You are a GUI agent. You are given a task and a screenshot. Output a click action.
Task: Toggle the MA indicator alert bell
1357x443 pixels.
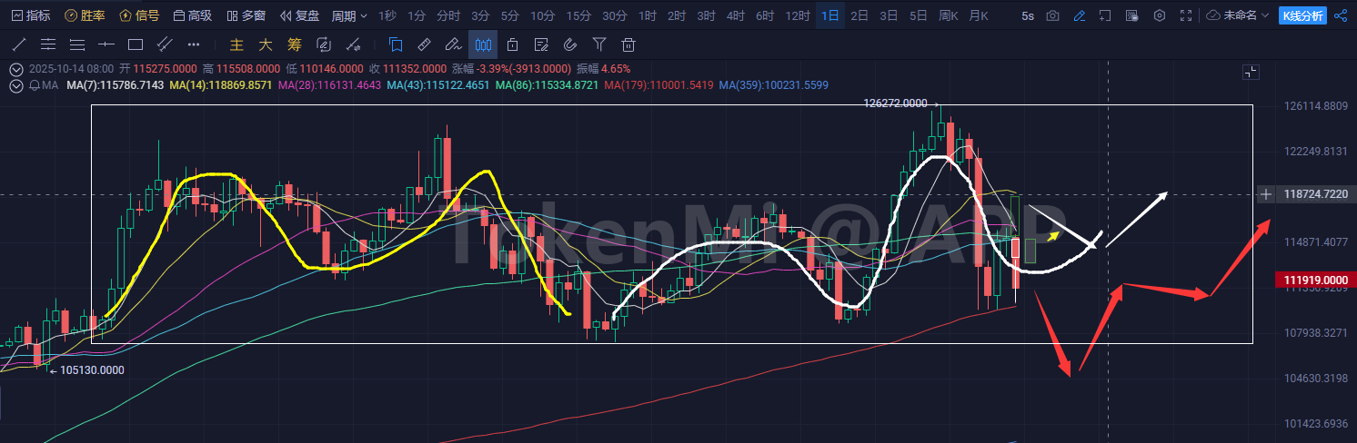34,85
